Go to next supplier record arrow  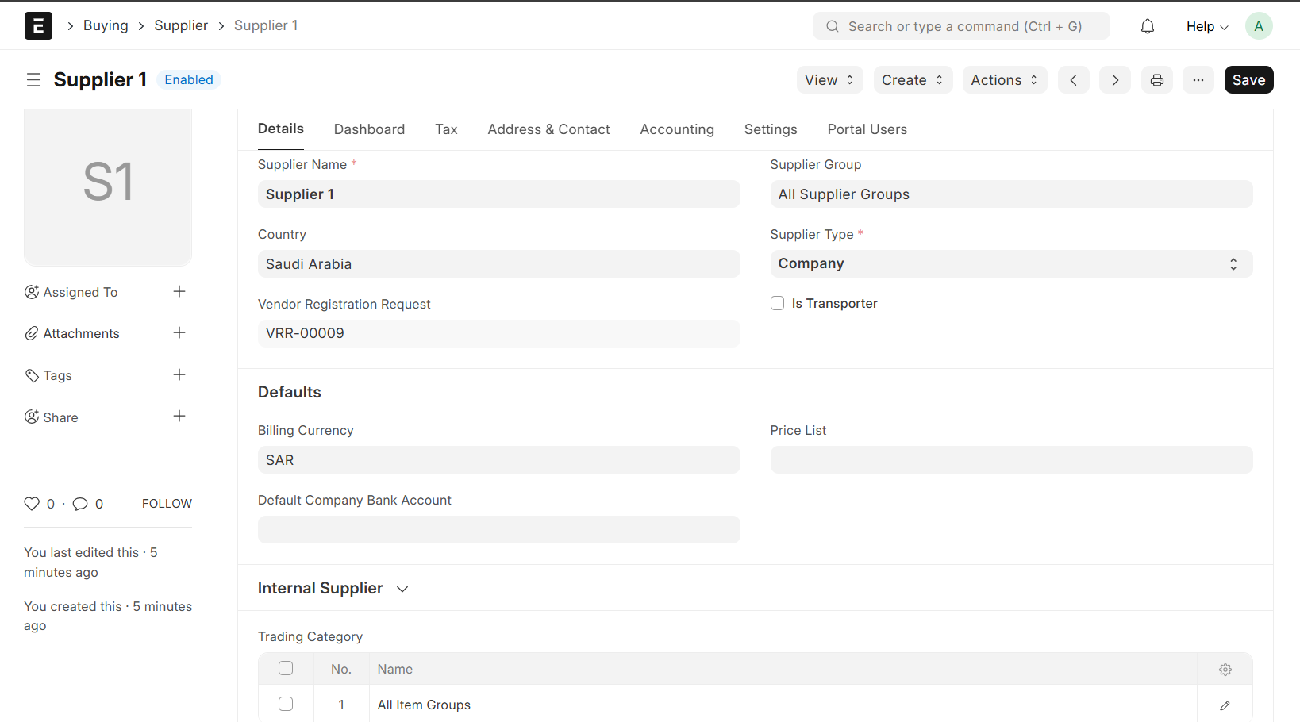pyautogui.click(x=1114, y=80)
